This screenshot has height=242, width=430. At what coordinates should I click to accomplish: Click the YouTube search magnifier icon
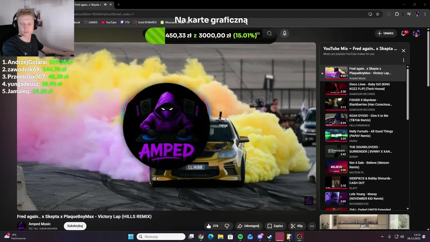(269, 33)
